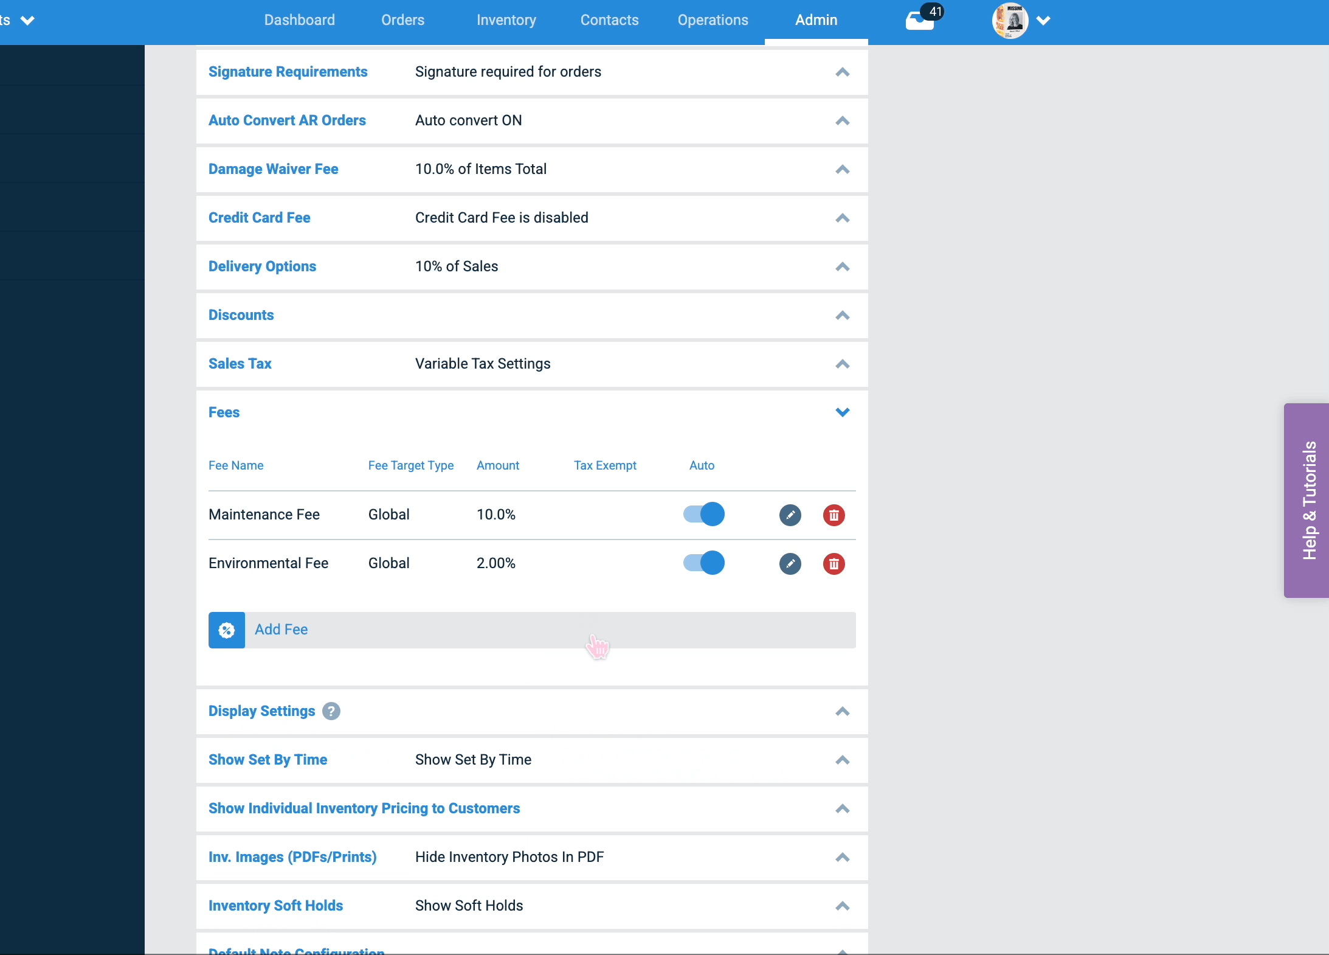Click the Fee Name column header
The height and width of the screenshot is (955, 1329).
(x=236, y=465)
